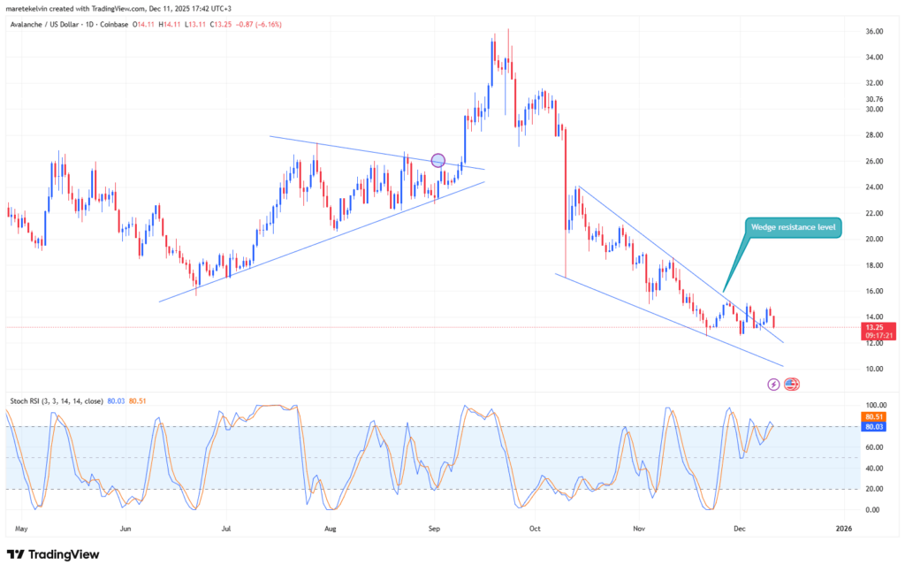This screenshot has height=572, width=905.
Task: Click the blue 80.03 Stoch RSI value tag
Action: click(875, 427)
